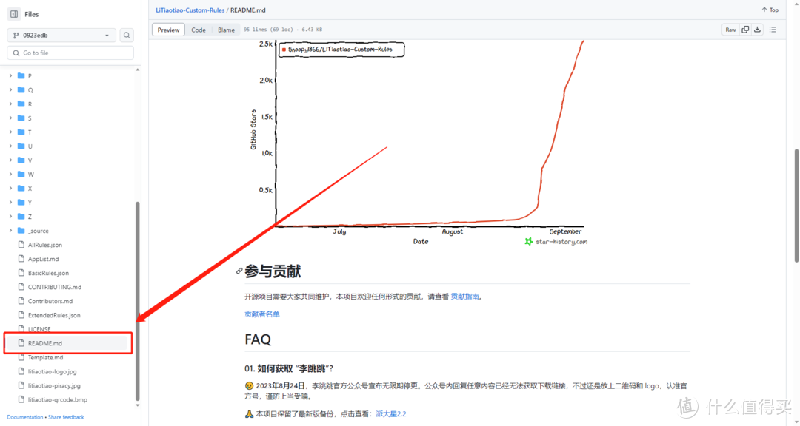Click the chart legend Snoopy1866/LiTiaotiao-Custom-Rules
Image resolution: width=800 pixels, height=426 pixels.
pyautogui.click(x=341, y=50)
